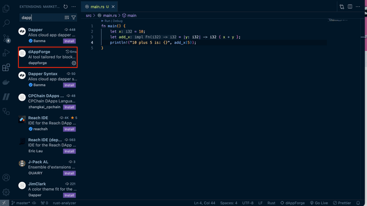Open the dAppForge manage gear
The image size is (367, 206).
coord(74,63)
